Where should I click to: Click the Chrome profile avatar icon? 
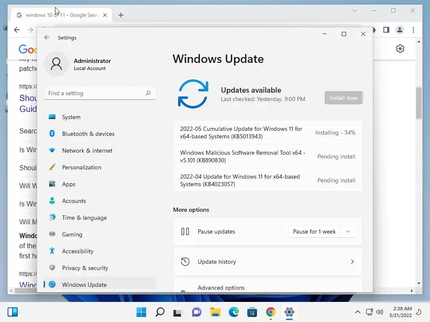400,30
